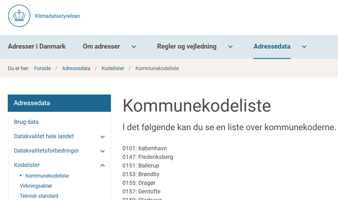Open Brug data in the sidebar
The width and height of the screenshot is (338, 200).
[26, 122]
